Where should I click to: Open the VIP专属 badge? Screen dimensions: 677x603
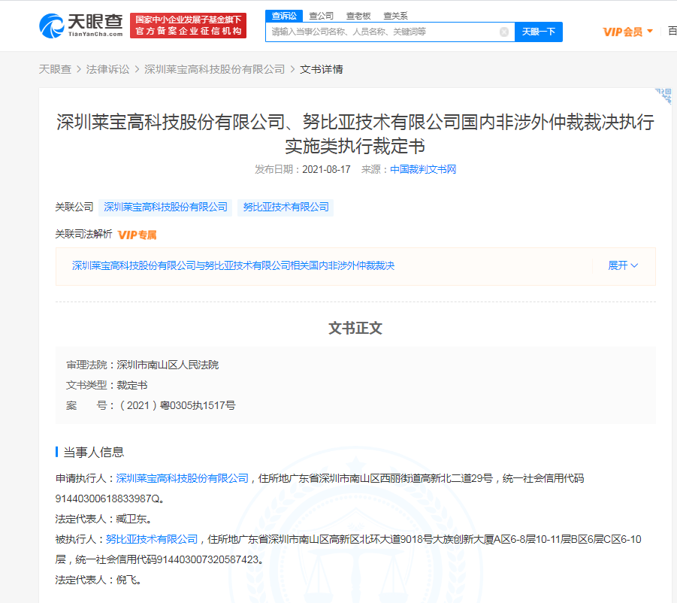click(137, 235)
